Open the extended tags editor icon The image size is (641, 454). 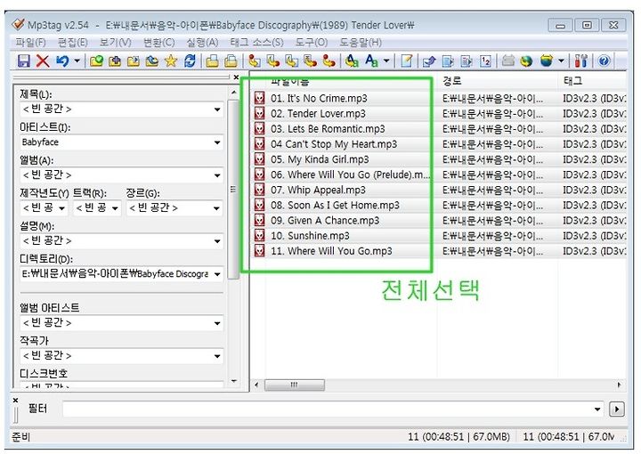pyautogui.click(x=406, y=61)
